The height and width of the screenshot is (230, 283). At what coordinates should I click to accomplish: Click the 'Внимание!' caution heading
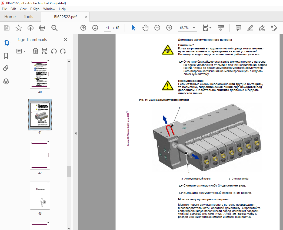coord(186,45)
